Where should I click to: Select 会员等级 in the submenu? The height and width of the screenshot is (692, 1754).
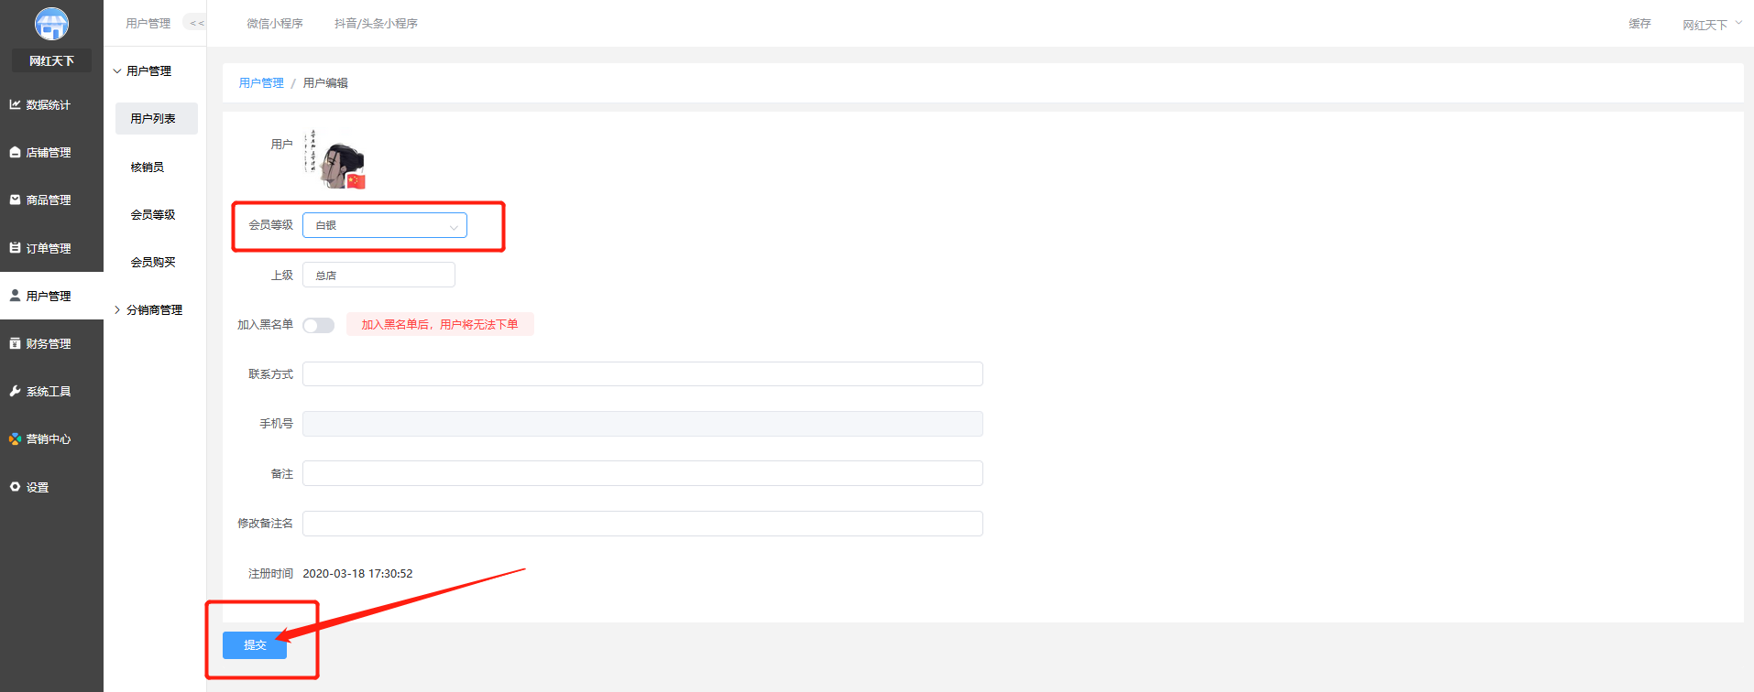pyautogui.click(x=153, y=215)
